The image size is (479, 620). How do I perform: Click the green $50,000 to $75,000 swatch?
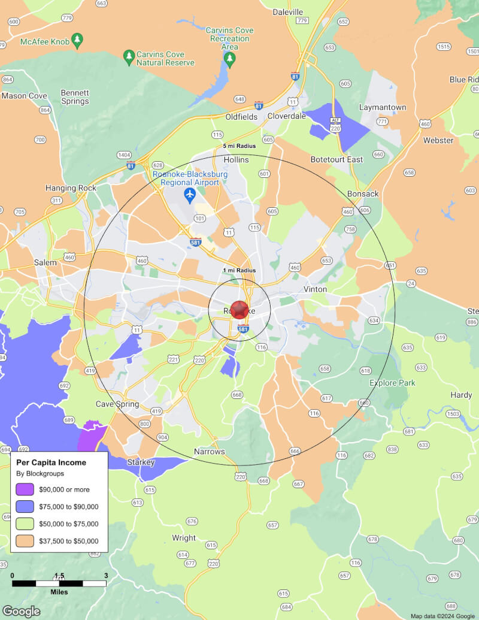point(25,524)
